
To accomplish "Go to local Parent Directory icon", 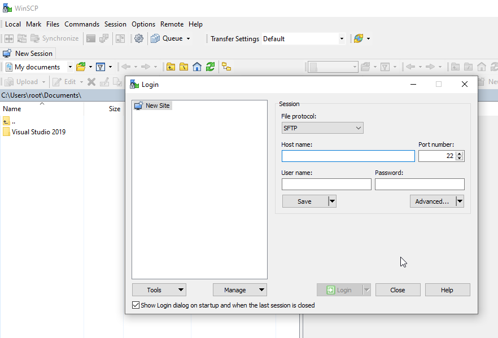I will coord(171,67).
